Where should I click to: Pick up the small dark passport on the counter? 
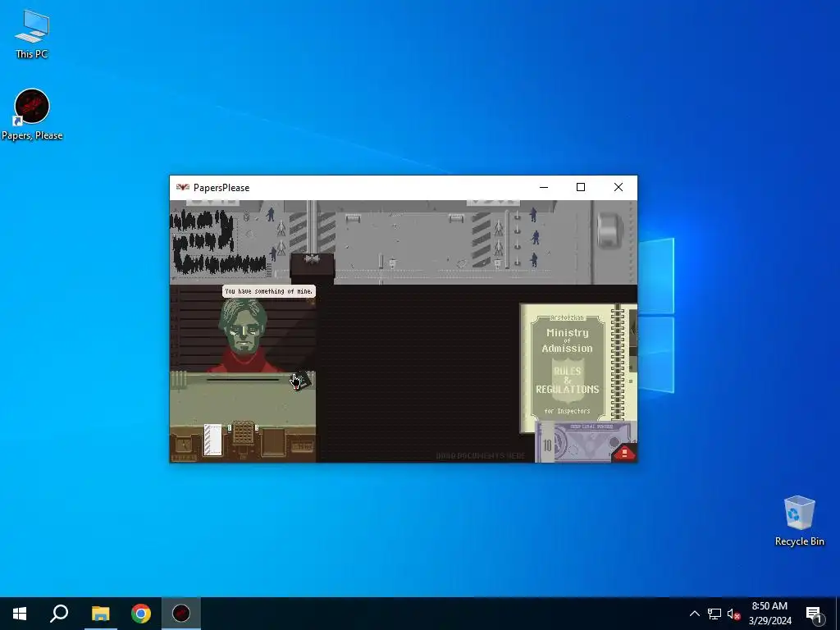pyautogui.click(x=300, y=380)
